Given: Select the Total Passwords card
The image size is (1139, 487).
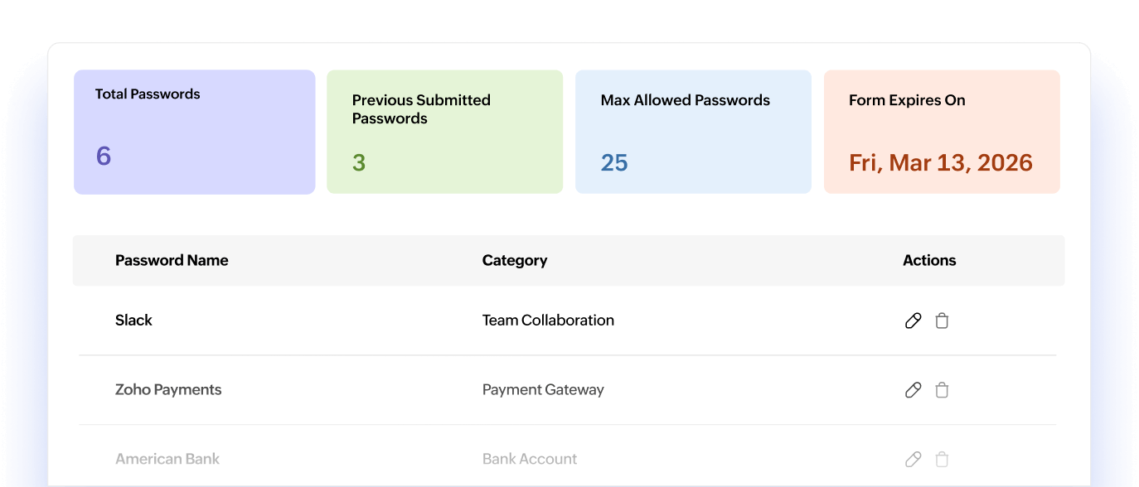Looking at the screenshot, I should [x=194, y=131].
